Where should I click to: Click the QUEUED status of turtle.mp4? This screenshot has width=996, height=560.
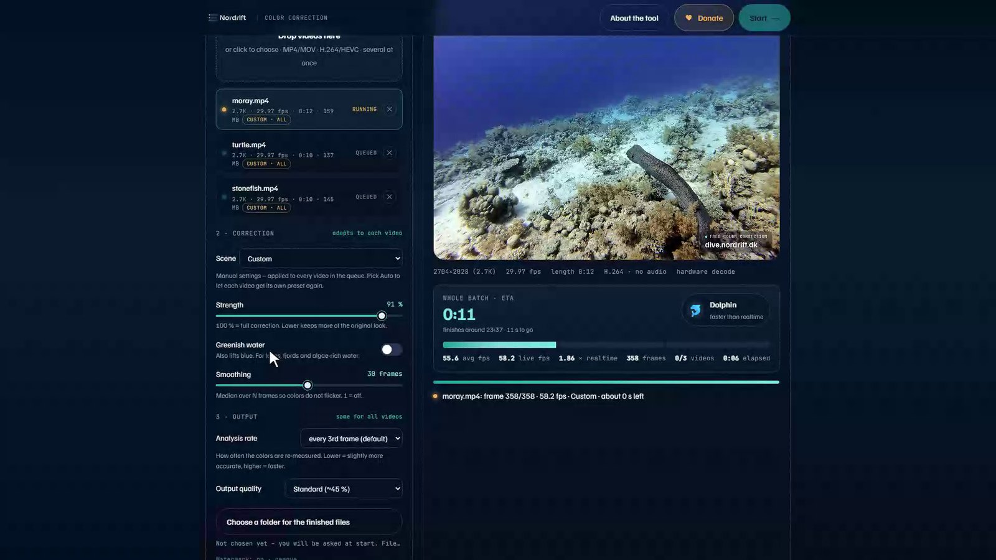(366, 153)
